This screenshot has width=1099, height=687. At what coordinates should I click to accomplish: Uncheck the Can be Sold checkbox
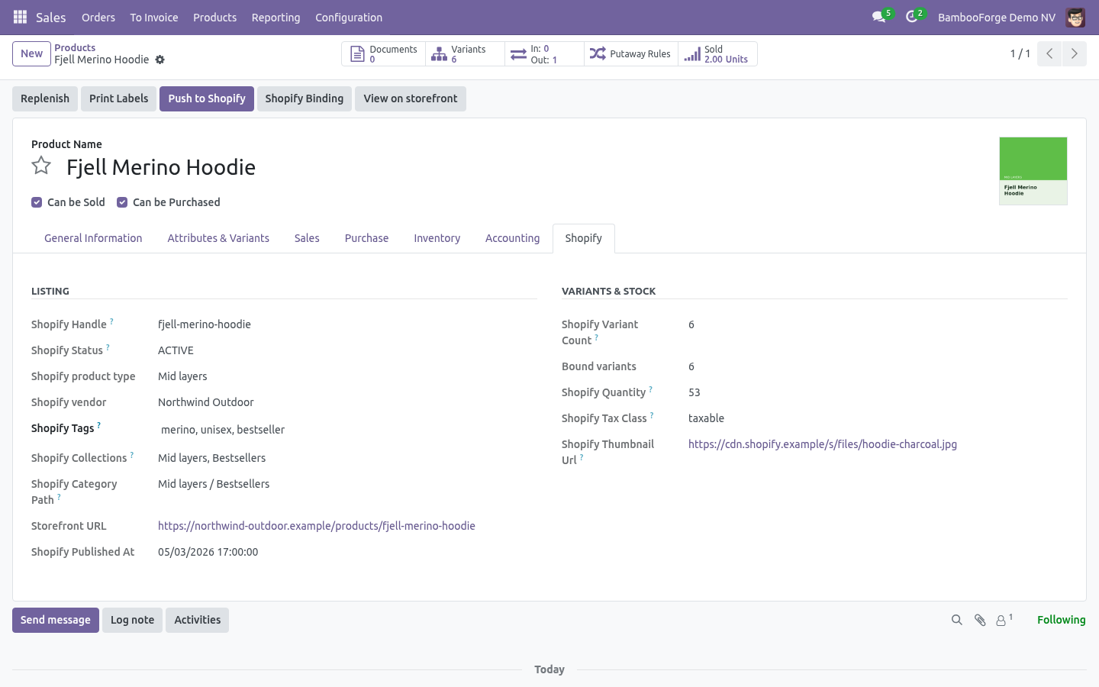coord(37,202)
